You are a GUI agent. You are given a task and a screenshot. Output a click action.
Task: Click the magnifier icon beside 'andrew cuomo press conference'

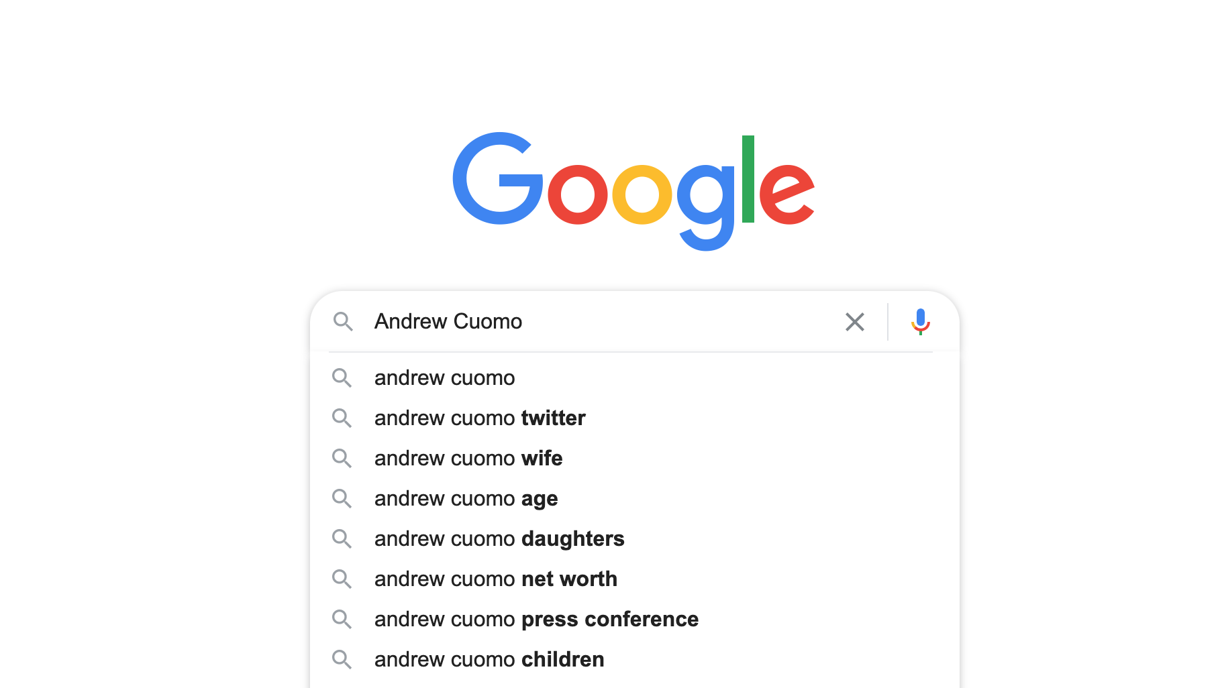[342, 620]
